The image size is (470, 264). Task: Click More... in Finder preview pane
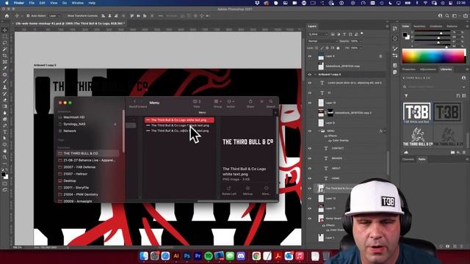tap(266, 191)
